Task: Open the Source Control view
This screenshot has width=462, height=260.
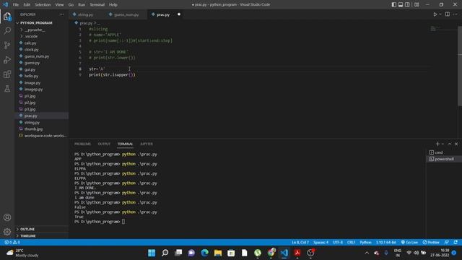Action: (7, 45)
